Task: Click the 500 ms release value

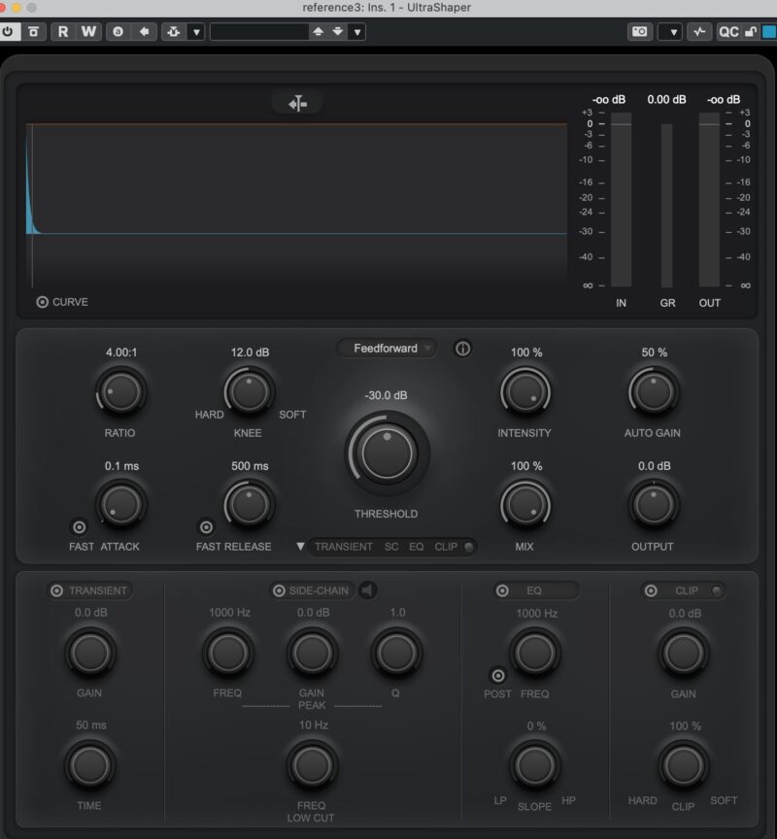Action: 250,466
